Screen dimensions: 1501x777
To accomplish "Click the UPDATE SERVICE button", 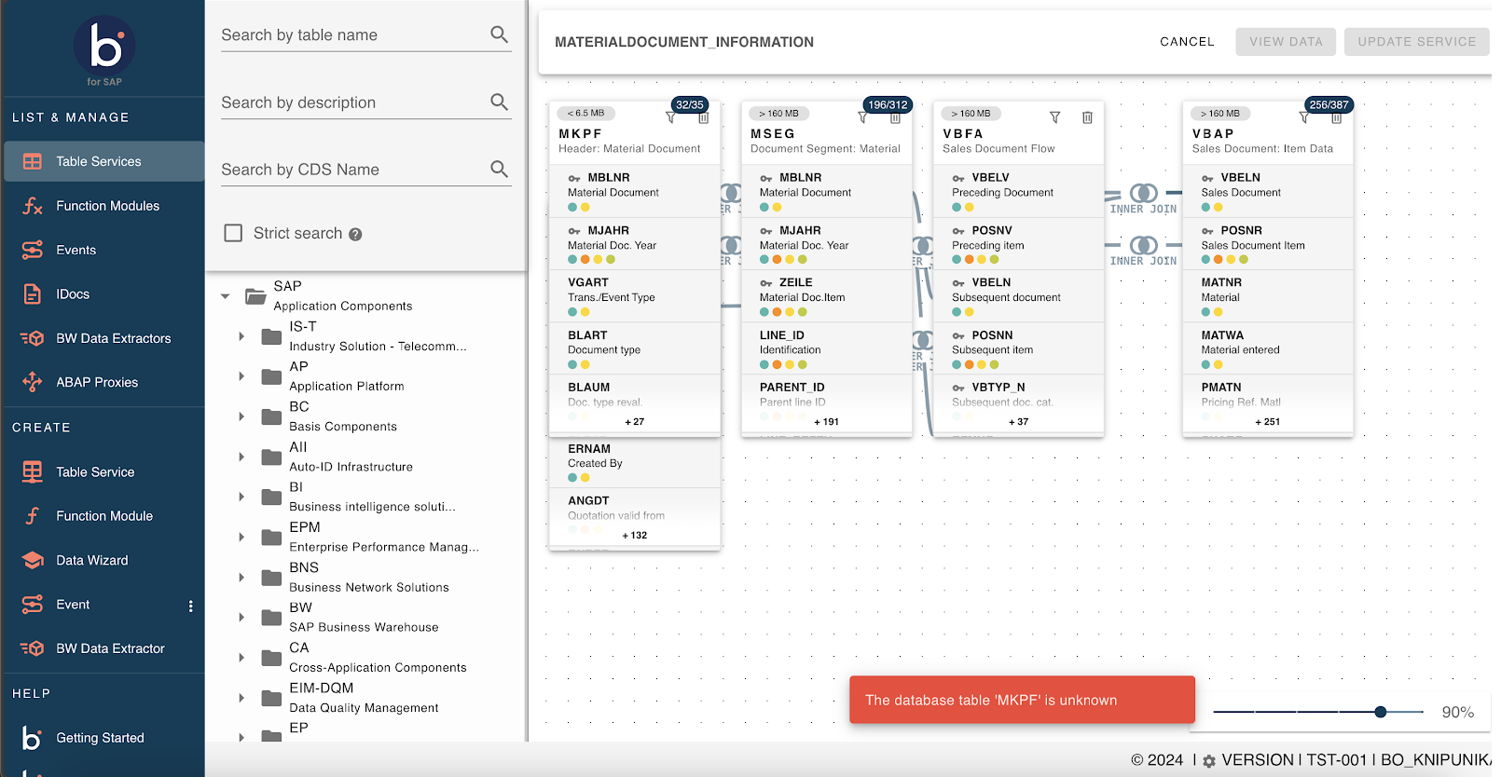I will [1416, 42].
